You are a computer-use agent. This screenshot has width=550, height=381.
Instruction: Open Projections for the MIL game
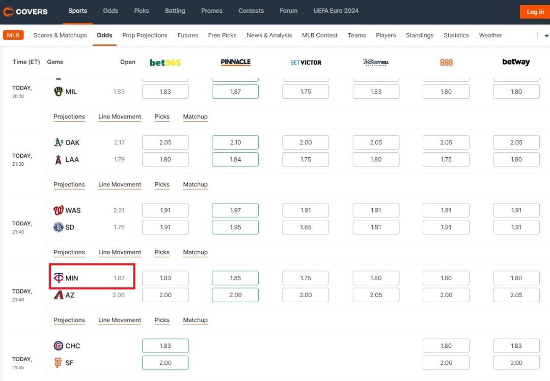(69, 116)
